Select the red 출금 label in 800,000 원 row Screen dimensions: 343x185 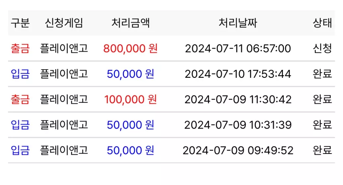[x=20, y=48]
